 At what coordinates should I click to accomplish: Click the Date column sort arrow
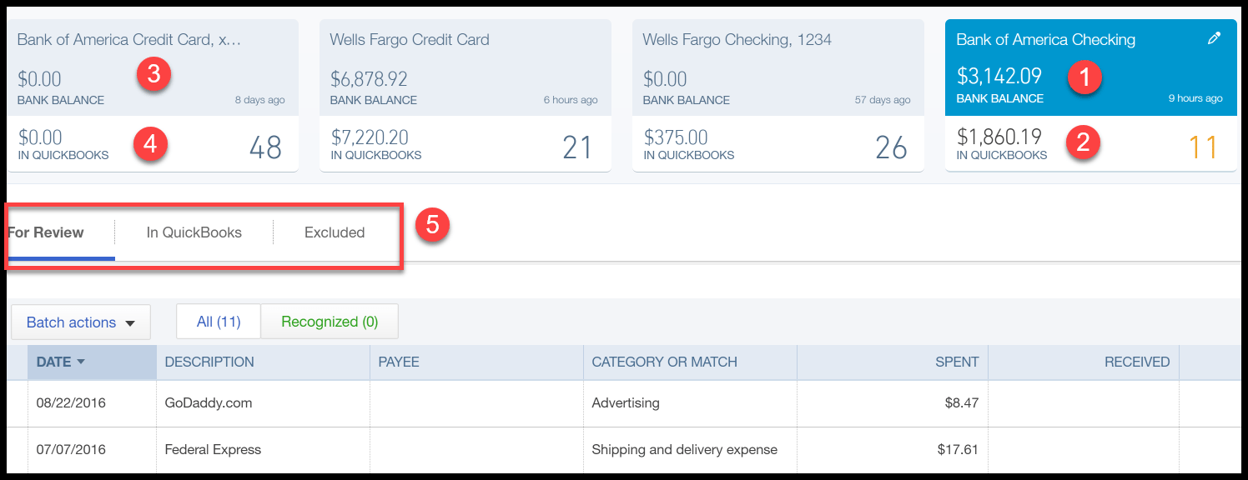(80, 362)
